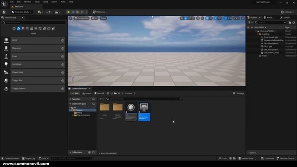This screenshot has width=297, height=167.
Task: Open the Tools menu
Action: coord(37,2)
